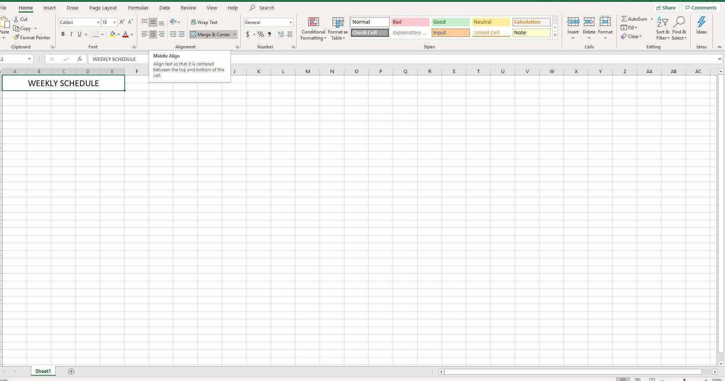
Task: Open the Comments pane button
Action: click(701, 8)
